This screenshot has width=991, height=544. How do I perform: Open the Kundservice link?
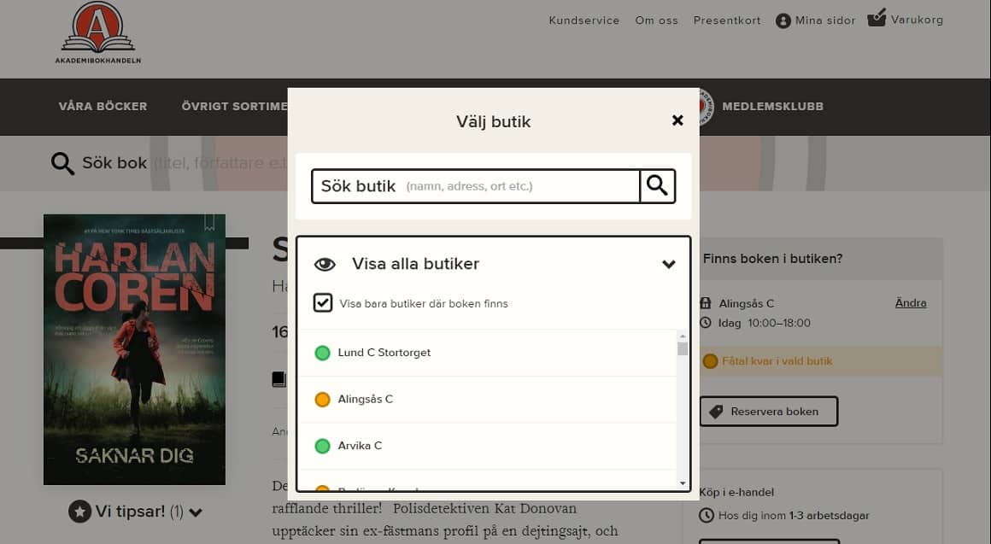pos(584,20)
